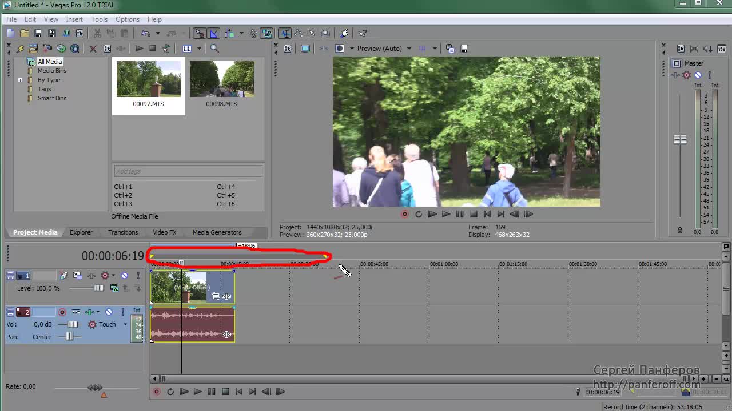Open the File menu

(x=11, y=19)
